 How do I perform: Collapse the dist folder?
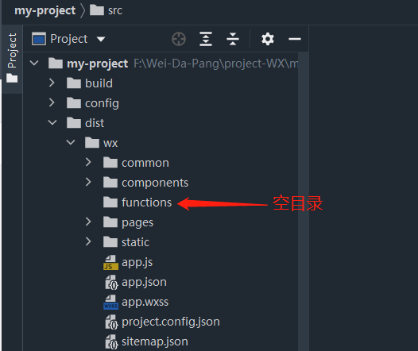click(x=52, y=122)
